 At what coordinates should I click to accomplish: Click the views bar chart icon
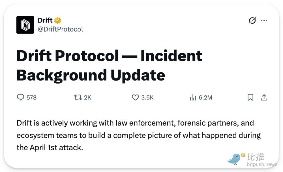tap(193, 98)
